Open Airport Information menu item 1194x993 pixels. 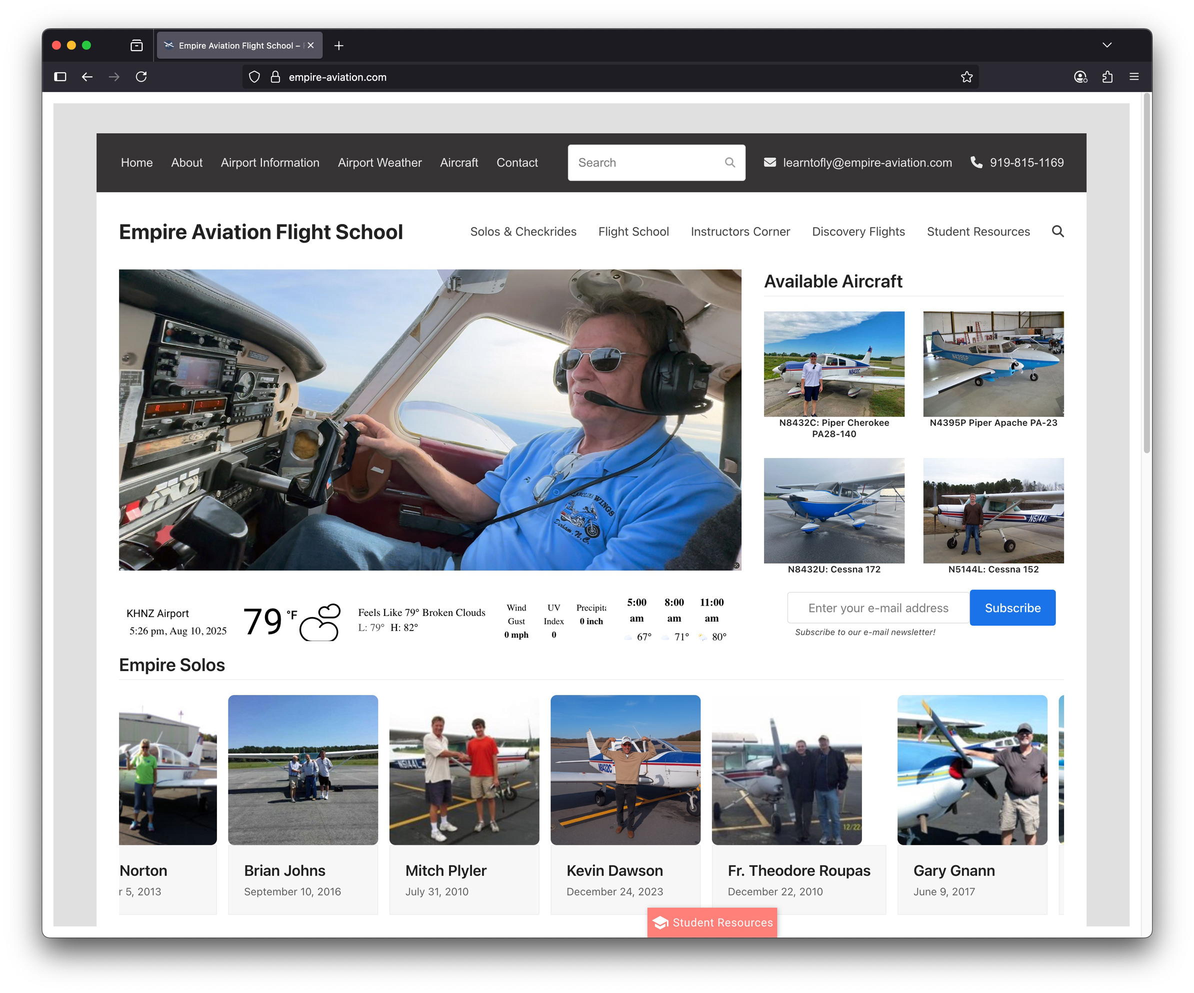point(270,162)
